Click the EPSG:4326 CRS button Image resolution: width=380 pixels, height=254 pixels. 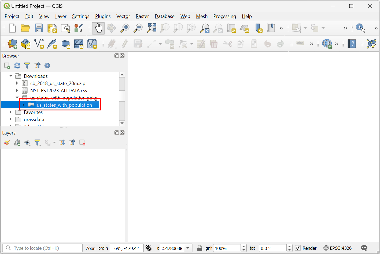tap(337, 248)
